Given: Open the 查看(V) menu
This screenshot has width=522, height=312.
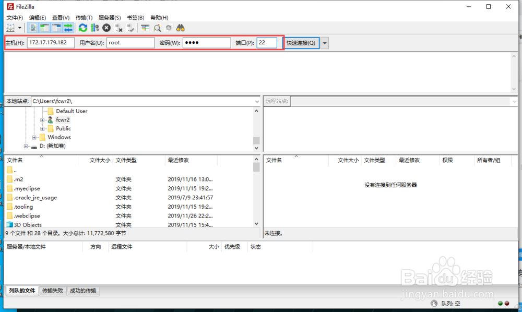Looking at the screenshot, I should click(61, 18).
